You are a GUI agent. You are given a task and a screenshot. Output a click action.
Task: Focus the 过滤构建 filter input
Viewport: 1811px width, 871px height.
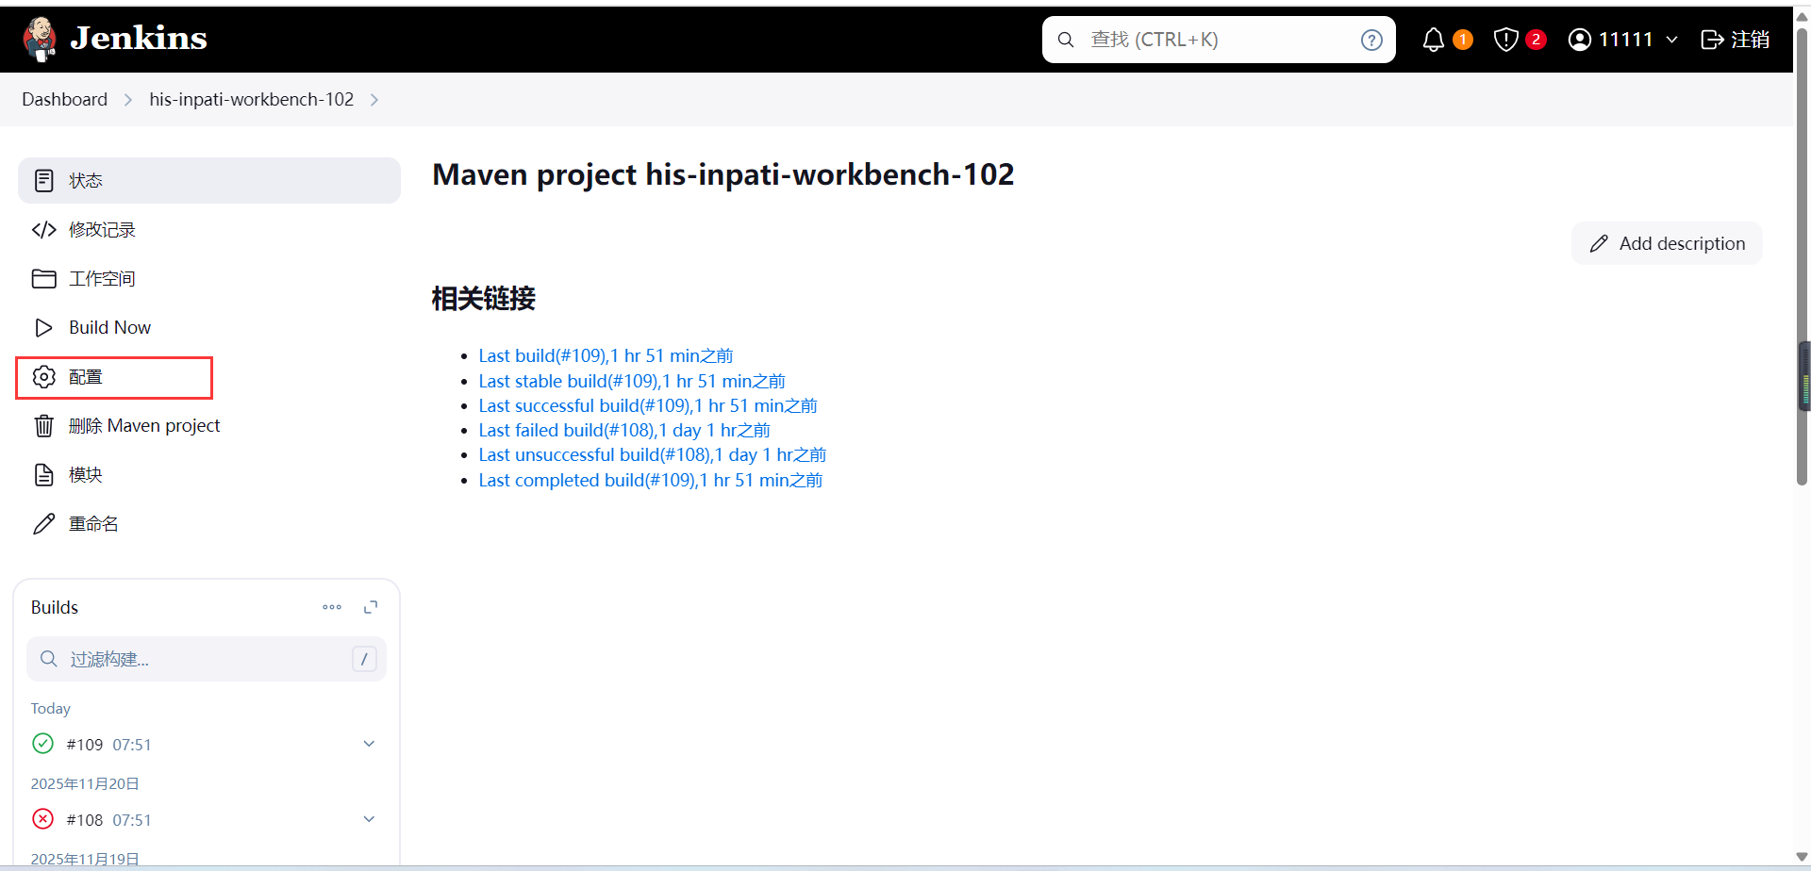(x=207, y=659)
